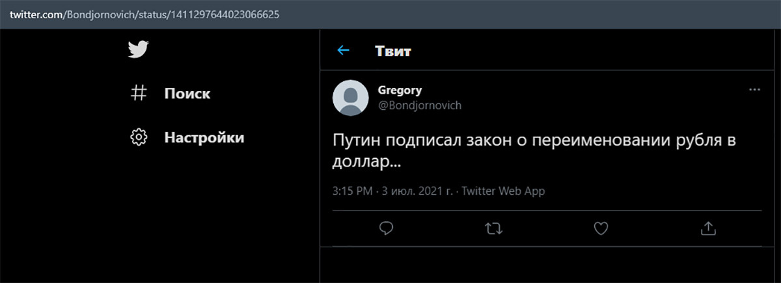Select the Поиск sidebar label
The image size is (781, 283).
pyautogui.click(x=187, y=94)
